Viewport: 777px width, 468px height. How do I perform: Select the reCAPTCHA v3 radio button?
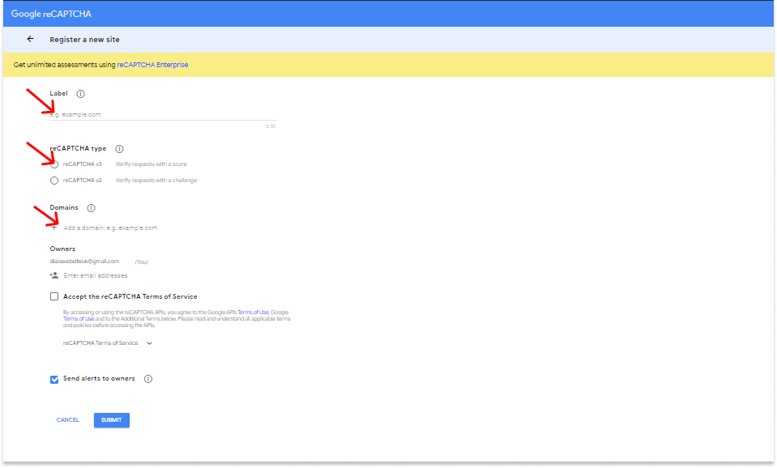tap(54, 164)
